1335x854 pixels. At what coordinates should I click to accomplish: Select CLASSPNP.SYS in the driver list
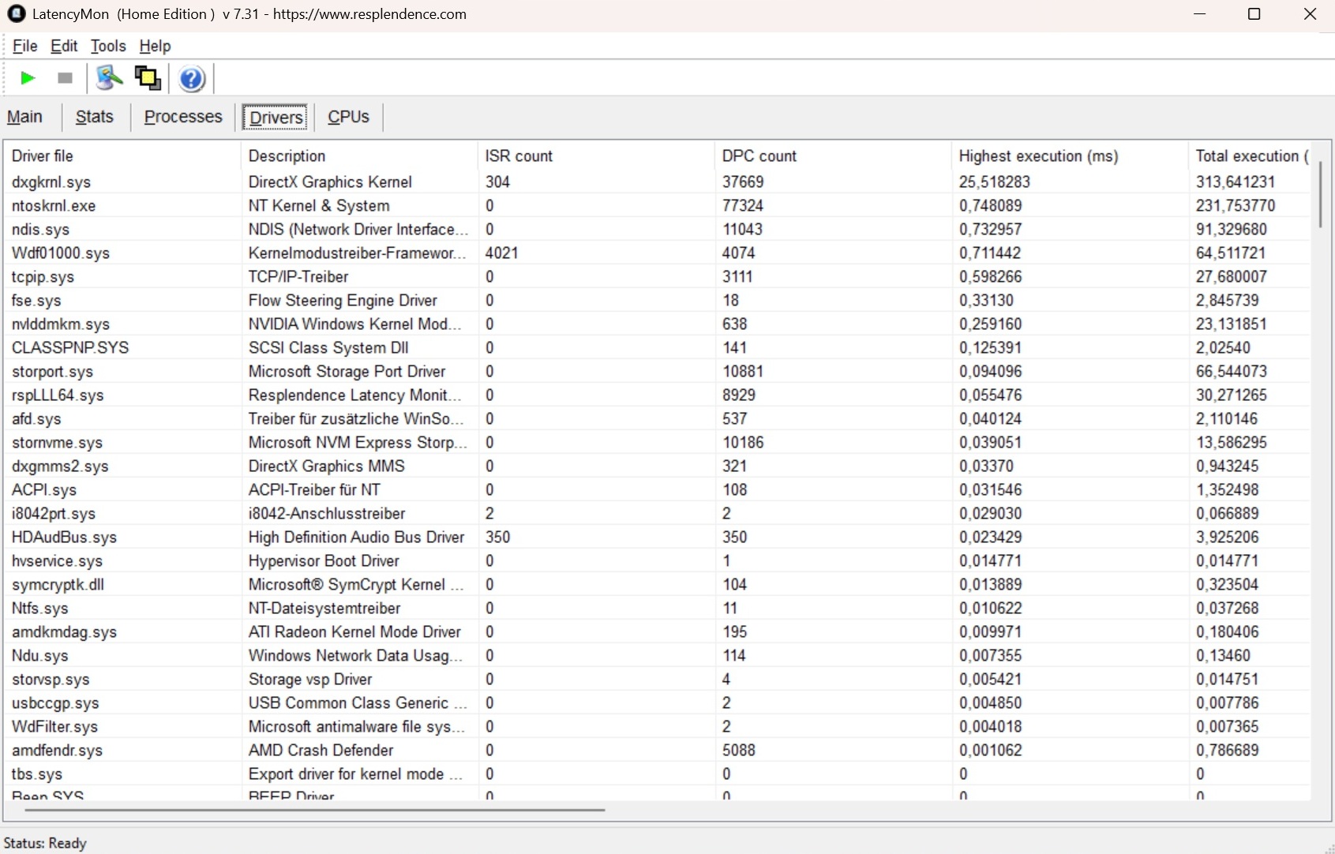pyautogui.click(x=657, y=347)
